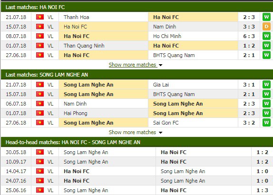Click the W badge for Sai Gon FC match

tap(266, 123)
